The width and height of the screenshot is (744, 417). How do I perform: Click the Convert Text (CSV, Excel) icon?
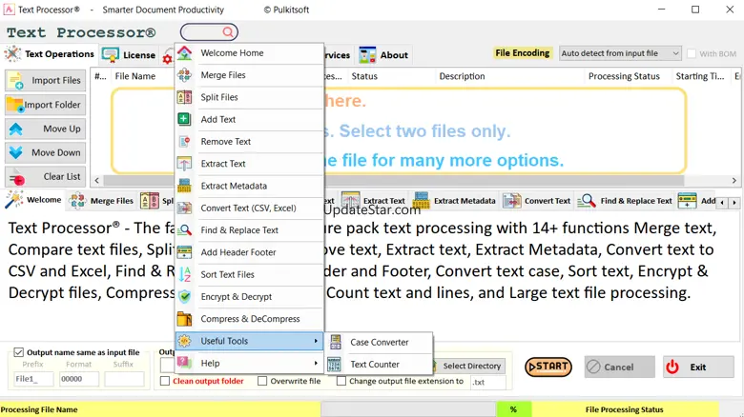[185, 208]
